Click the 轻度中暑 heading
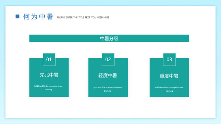Screen dimensions: 221x124 (x=108, y=76)
